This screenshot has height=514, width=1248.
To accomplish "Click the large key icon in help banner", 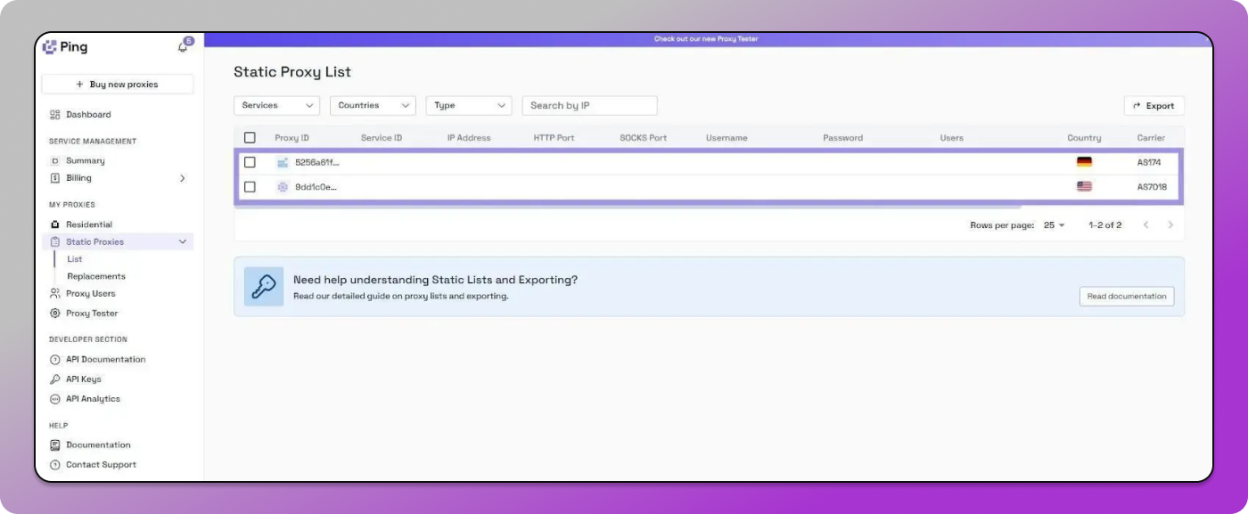I will click(x=264, y=287).
